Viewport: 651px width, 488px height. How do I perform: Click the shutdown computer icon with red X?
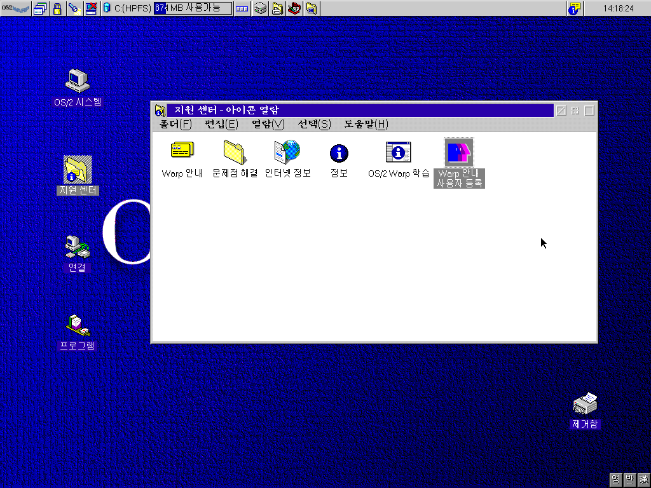(x=92, y=8)
